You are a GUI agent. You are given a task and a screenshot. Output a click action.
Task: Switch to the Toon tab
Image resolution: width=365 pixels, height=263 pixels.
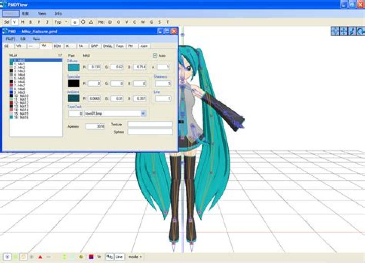pyautogui.click(x=120, y=46)
